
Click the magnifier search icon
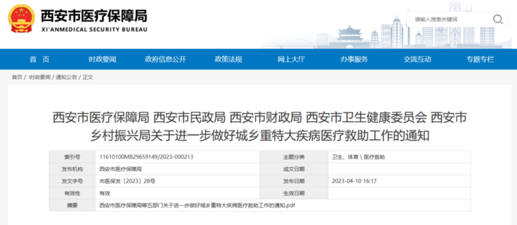click(497, 19)
